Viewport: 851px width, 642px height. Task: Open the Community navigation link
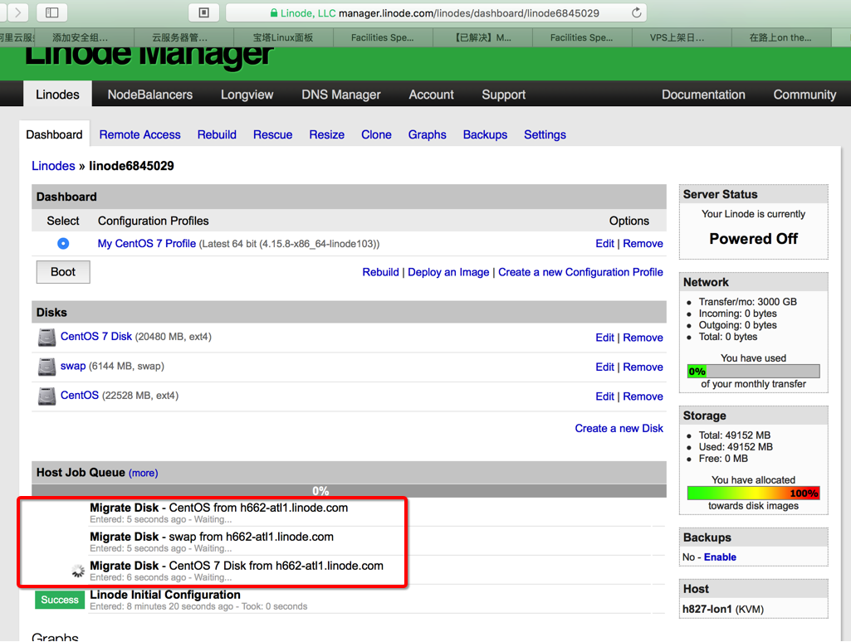point(805,95)
